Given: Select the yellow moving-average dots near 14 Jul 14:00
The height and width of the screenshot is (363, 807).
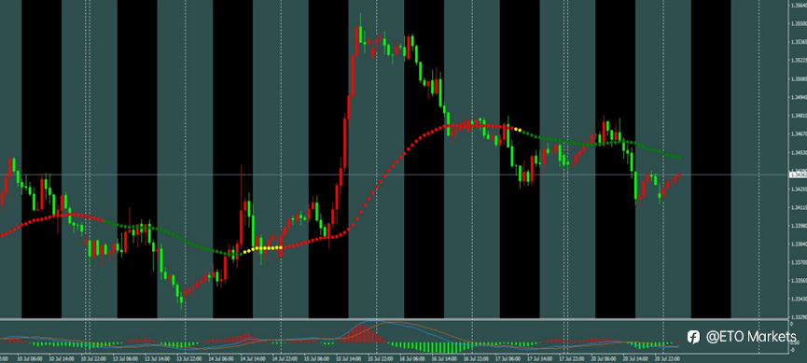Looking at the screenshot, I should pos(263,249).
